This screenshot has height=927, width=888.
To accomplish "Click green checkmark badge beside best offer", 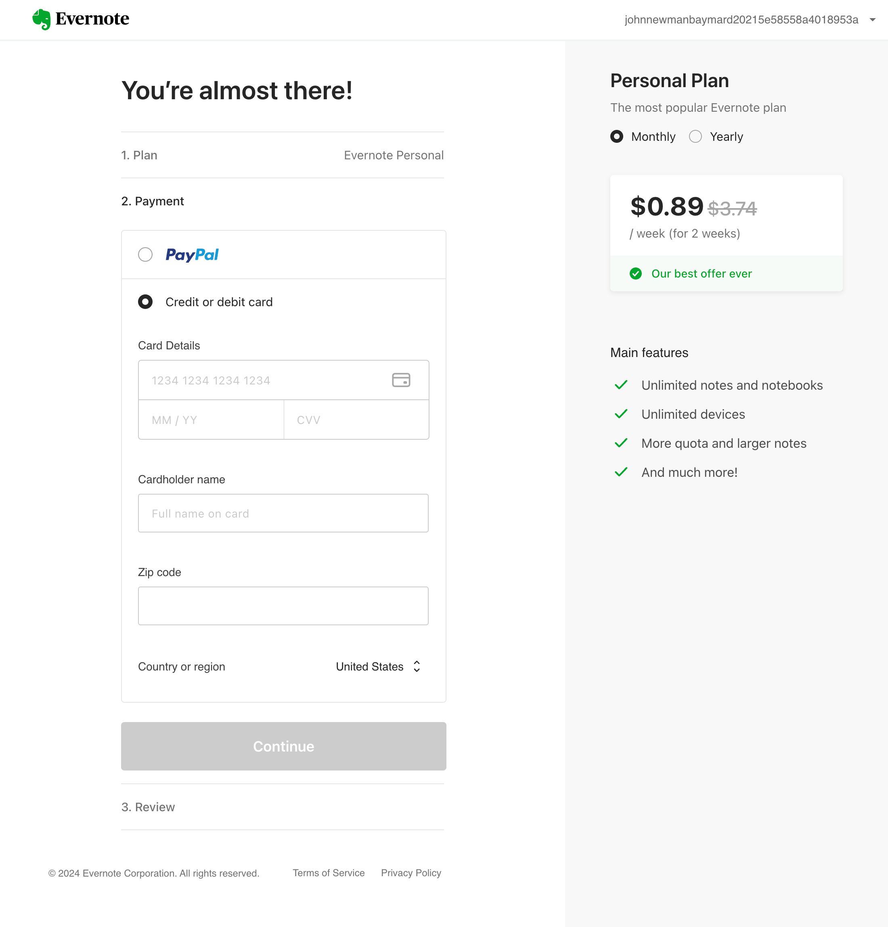I will pos(636,274).
